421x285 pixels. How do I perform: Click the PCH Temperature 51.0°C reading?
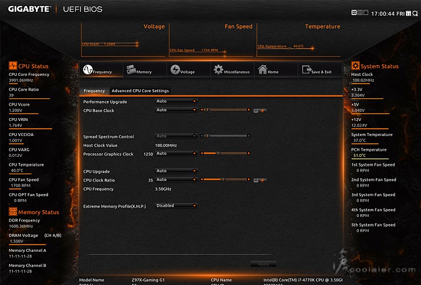coord(359,155)
